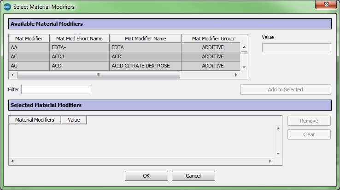Viewport: 340px width, 190px height.
Task: Focus the Value input field
Action: [296, 48]
